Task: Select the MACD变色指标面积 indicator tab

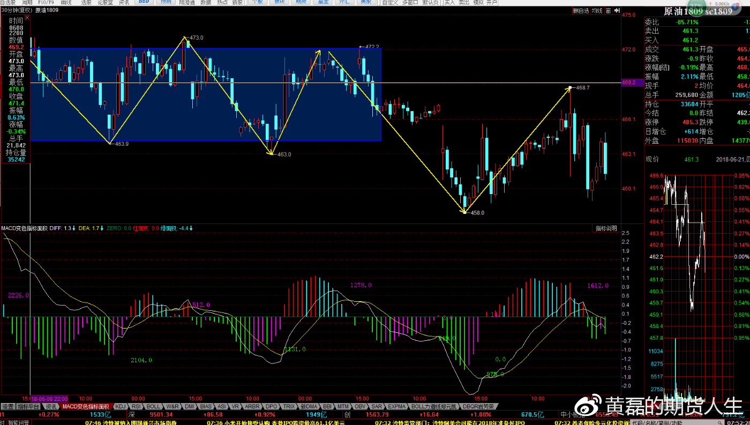Action: coord(85,407)
